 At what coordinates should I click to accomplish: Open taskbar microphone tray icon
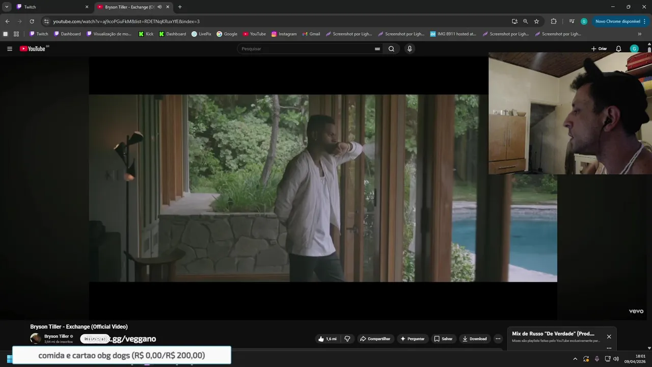point(597,359)
